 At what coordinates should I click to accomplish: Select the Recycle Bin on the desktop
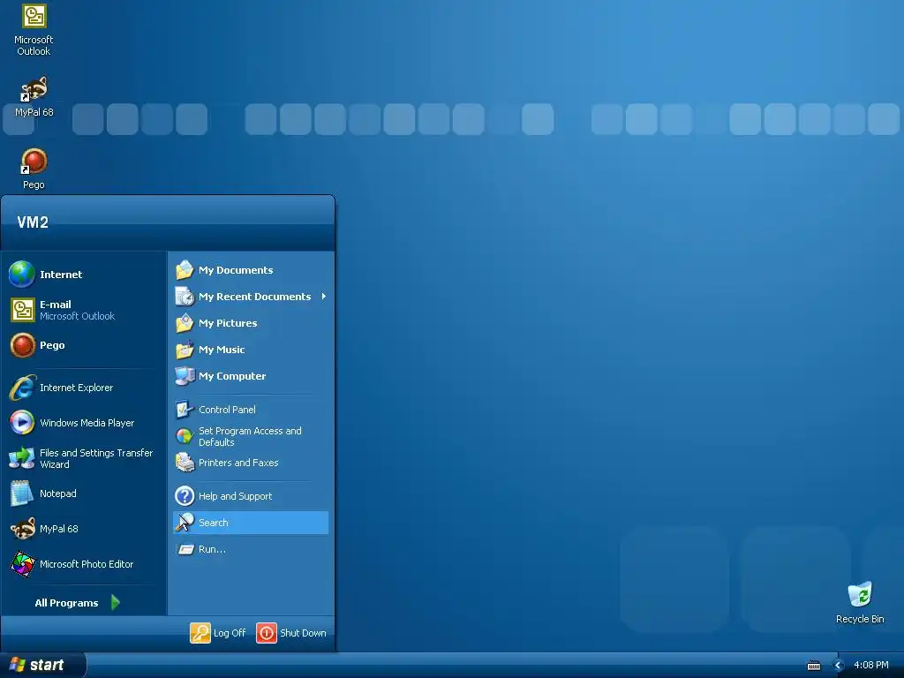click(860, 603)
